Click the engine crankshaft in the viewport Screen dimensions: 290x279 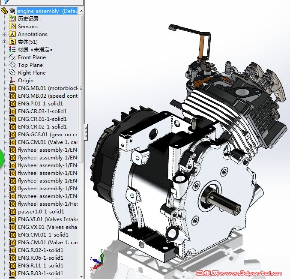click(x=223, y=202)
